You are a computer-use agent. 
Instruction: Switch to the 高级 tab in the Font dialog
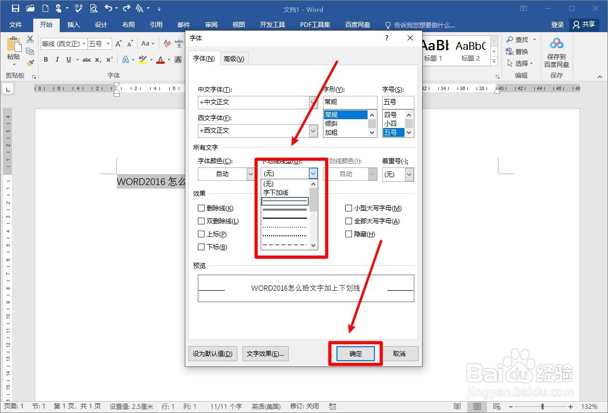tap(234, 59)
